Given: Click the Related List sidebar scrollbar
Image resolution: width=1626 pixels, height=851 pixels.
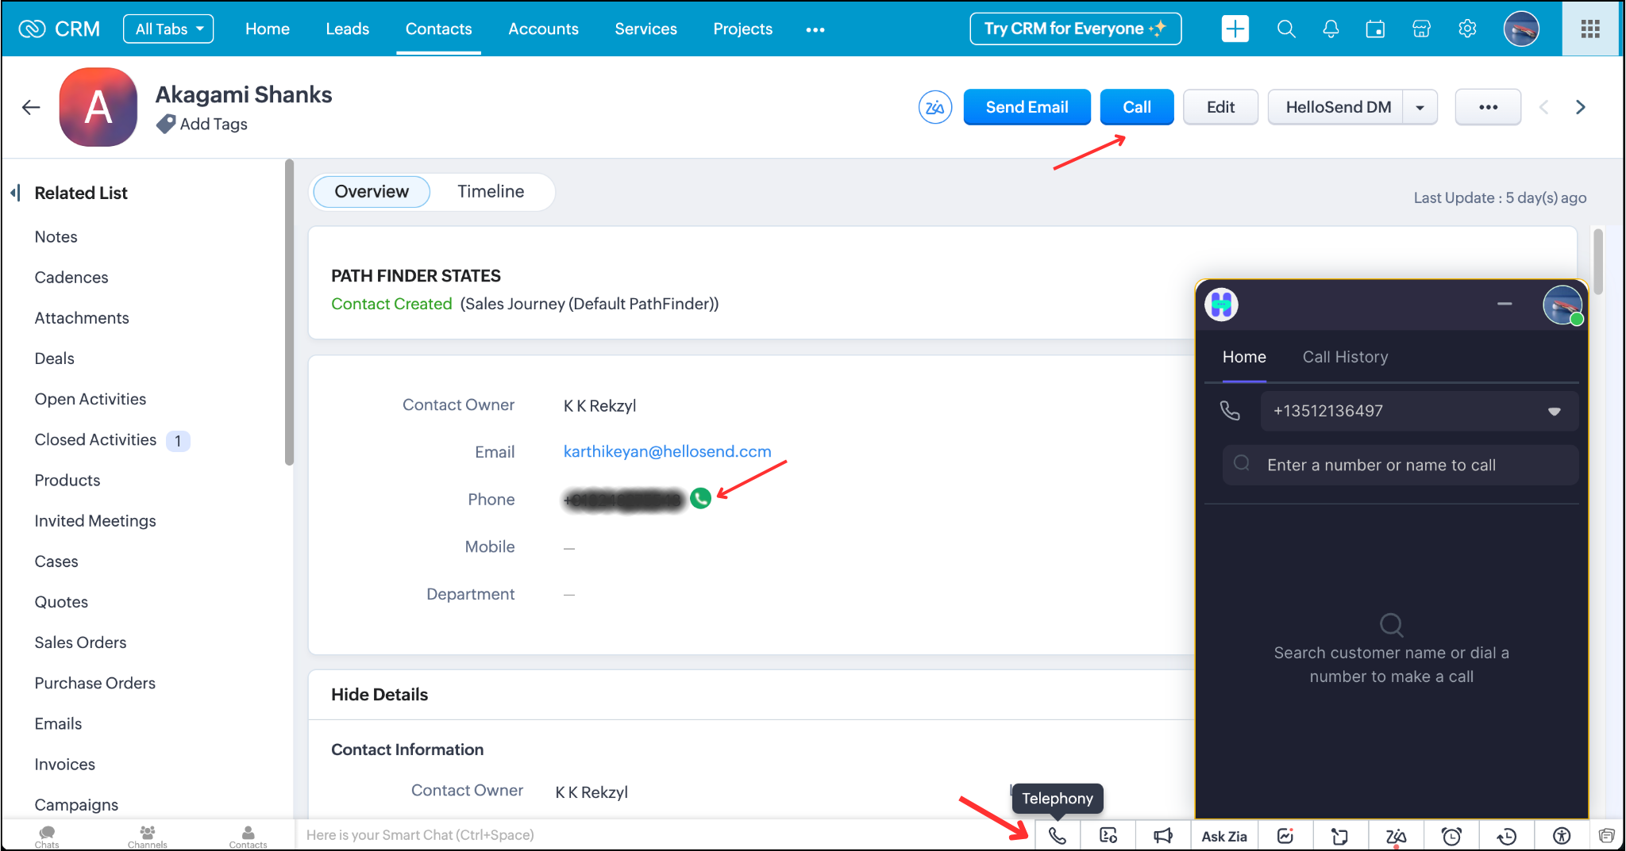Looking at the screenshot, I should click(x=289, y=312).
